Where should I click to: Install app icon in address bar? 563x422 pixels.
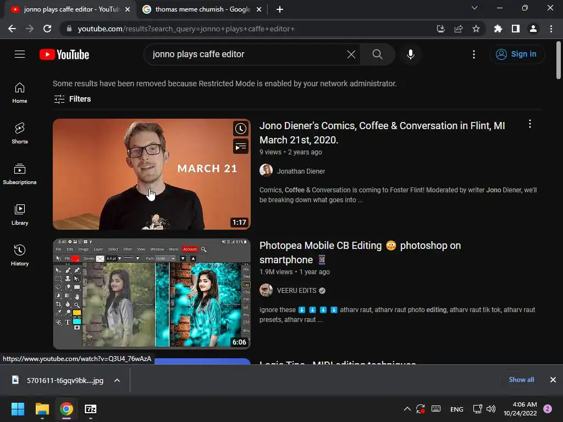440,29
